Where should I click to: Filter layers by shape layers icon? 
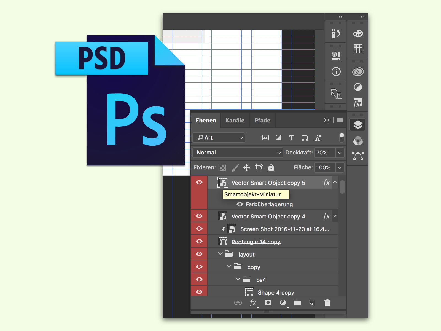pyautogui.click(x=305, y=138)
